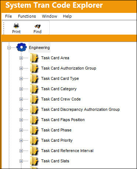Expand Task Card Discrepancy Authorization Group node
The width and height of the screenshot is (137, 169).
pos(21,109)
